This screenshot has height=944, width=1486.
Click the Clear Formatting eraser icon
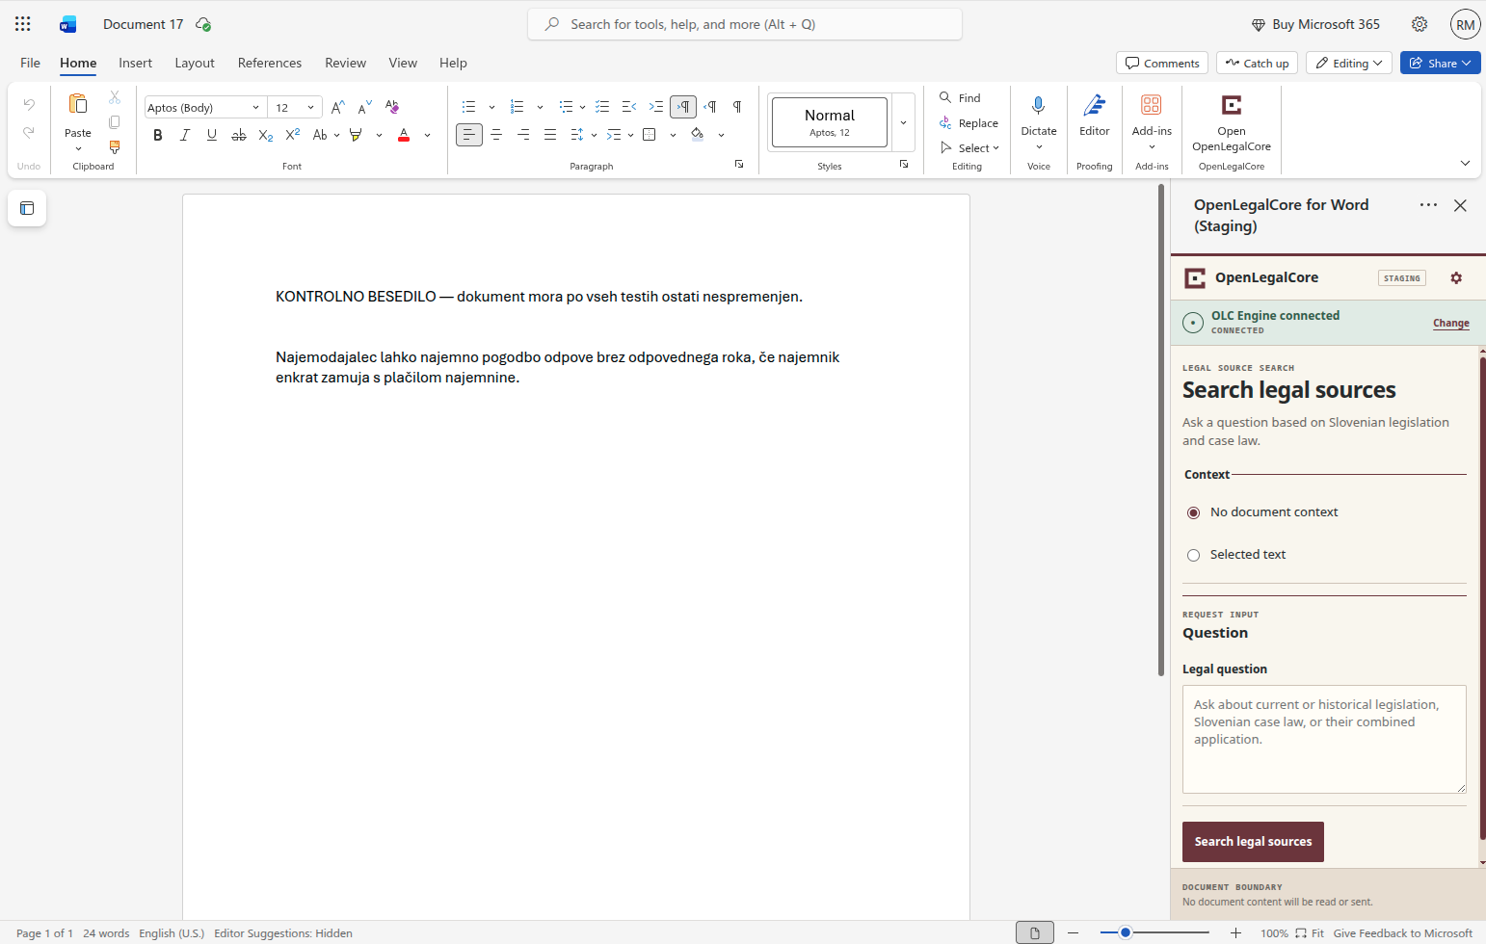[x=391, y=107]
